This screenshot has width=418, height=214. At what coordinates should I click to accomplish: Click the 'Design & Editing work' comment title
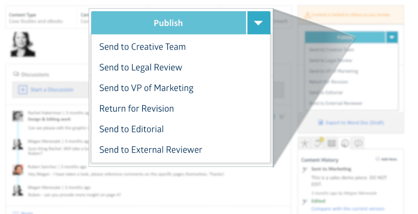tap(49, 119)
